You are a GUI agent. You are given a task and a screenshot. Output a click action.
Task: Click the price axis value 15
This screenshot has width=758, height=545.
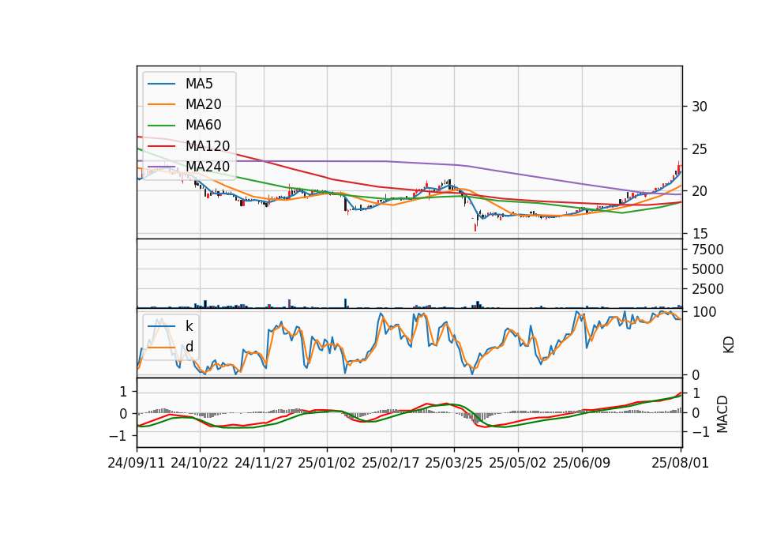click(699, 234)
